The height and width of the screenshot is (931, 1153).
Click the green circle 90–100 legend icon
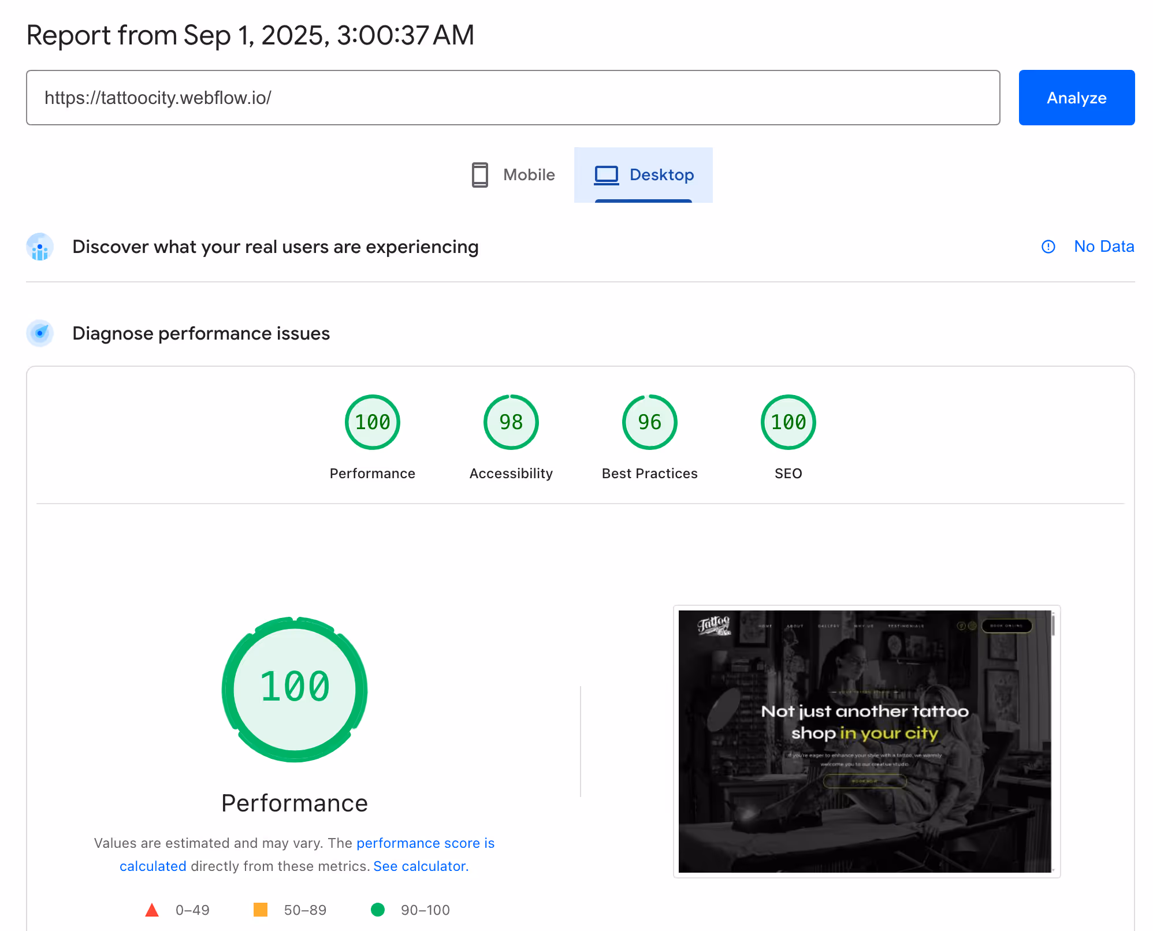click(x=378, y=910)
